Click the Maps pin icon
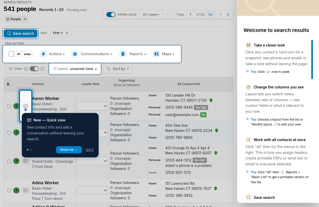Image resolution: width=319 pixels, height=207 pixels. (x=157, y=54)
